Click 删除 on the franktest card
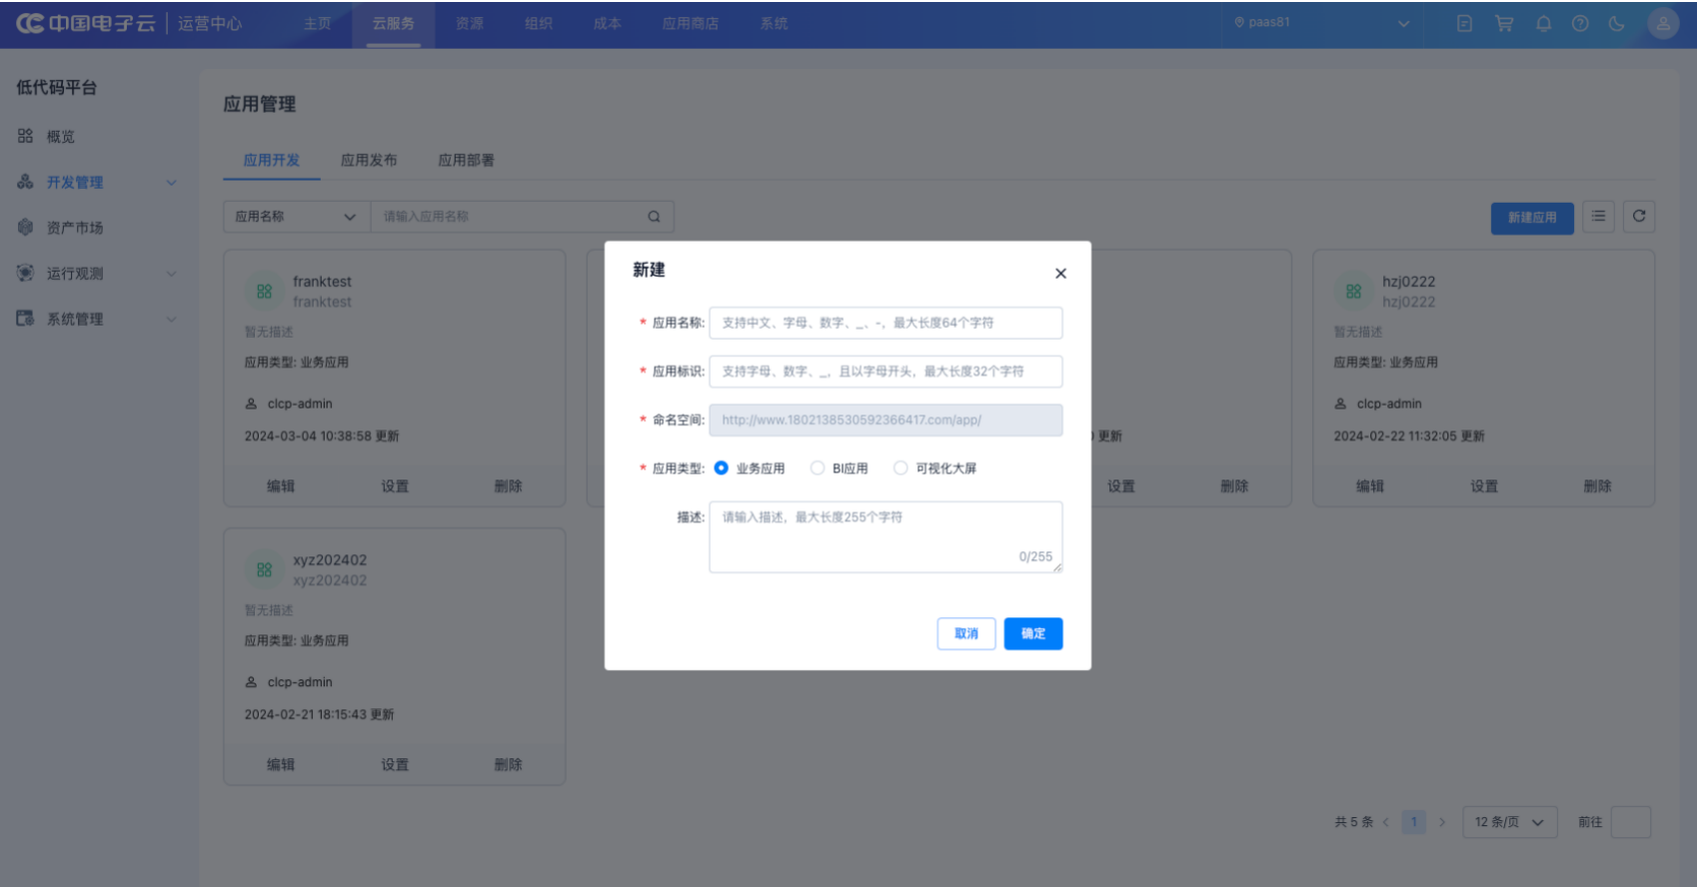The width and height of the screenshot is (1699, 889). 509,486
